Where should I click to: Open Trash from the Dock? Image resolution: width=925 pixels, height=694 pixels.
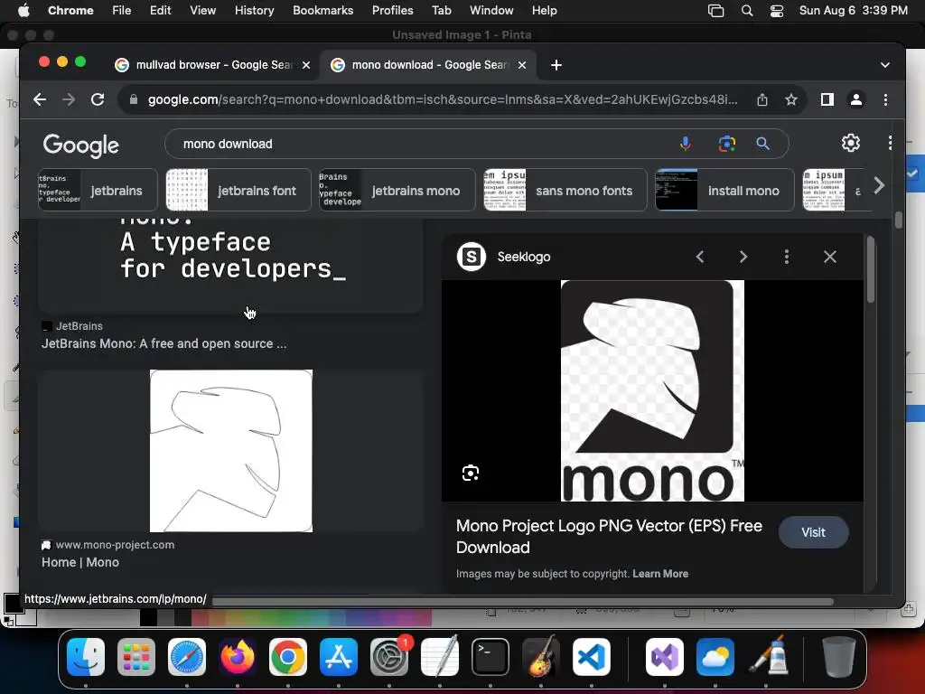[x=838, y=656]
